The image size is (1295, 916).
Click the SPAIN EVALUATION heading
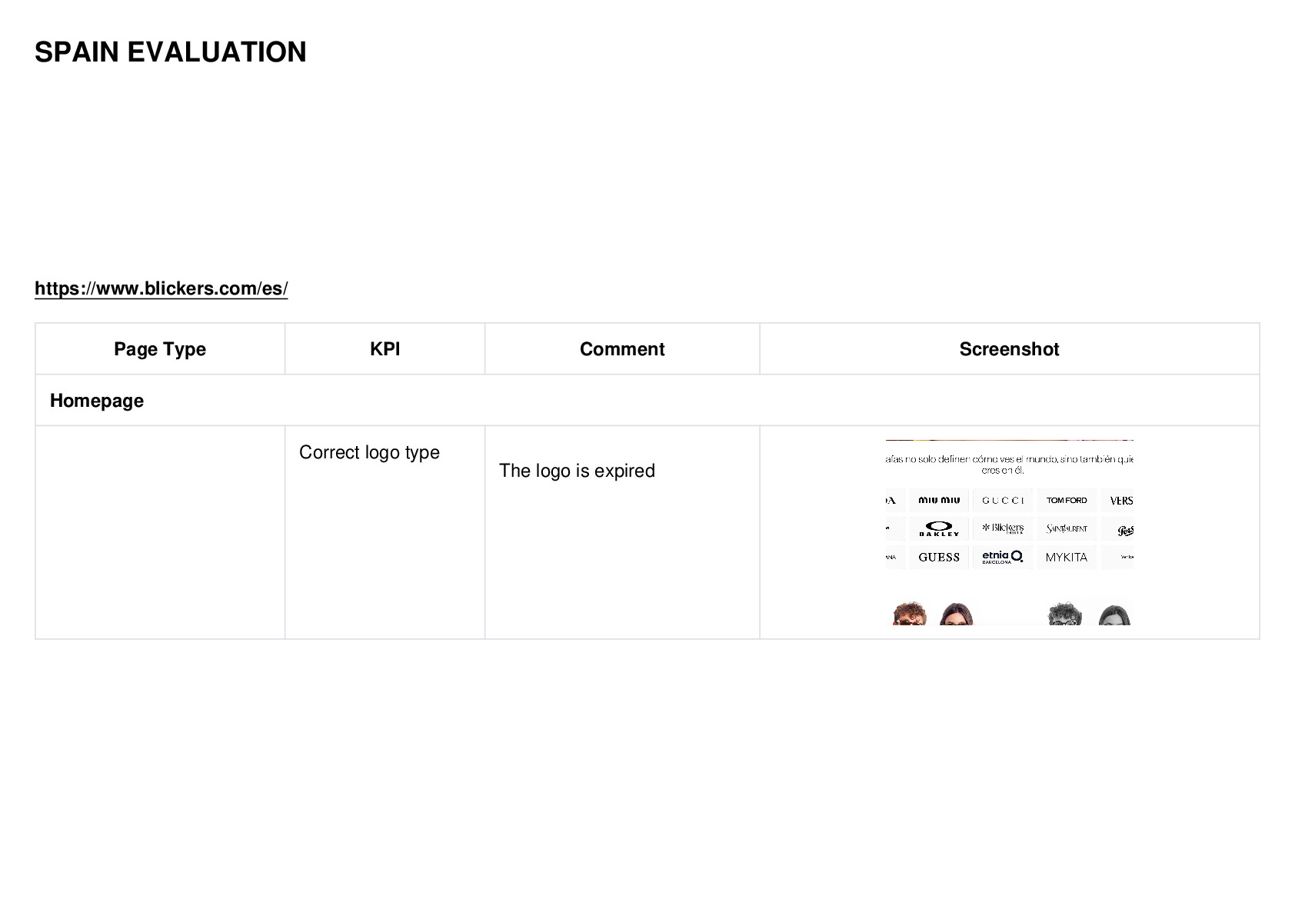(171, 52)
